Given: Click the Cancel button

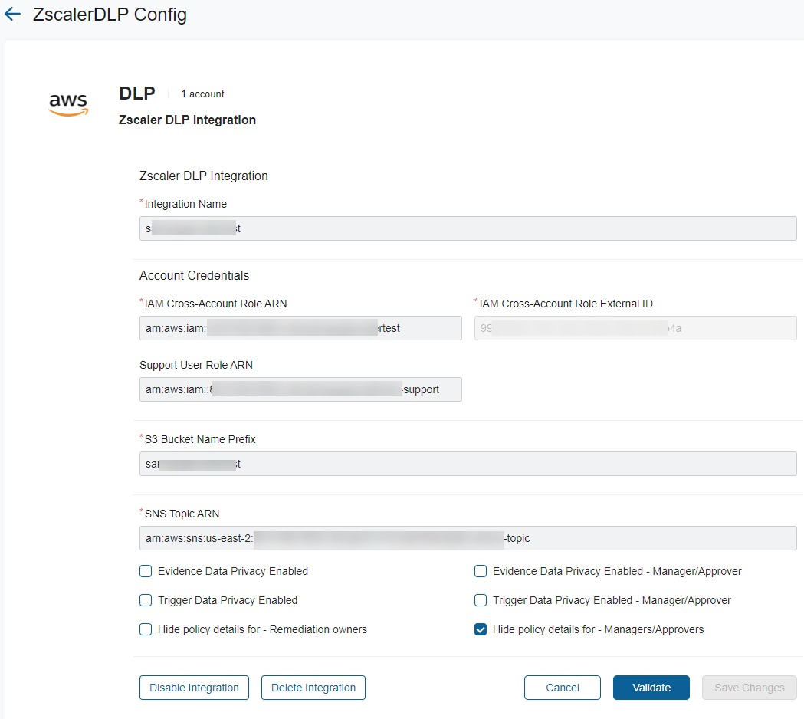Looking at the screenshot, I should (x=563, y=688).
